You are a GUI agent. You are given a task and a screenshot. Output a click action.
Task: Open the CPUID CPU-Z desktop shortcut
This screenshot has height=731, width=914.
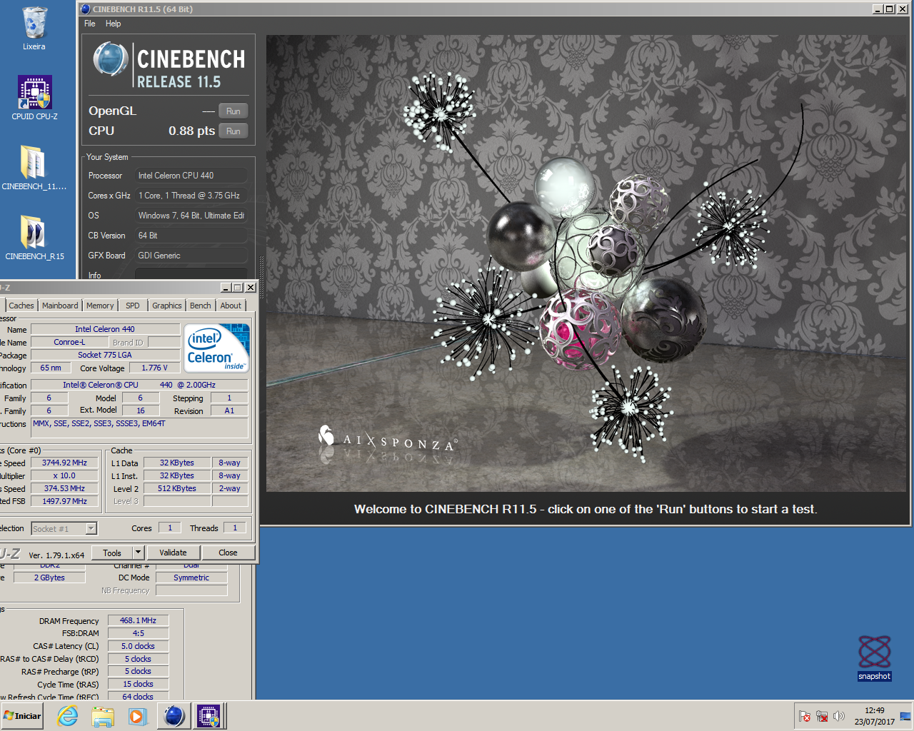click(x=34, y=98)
